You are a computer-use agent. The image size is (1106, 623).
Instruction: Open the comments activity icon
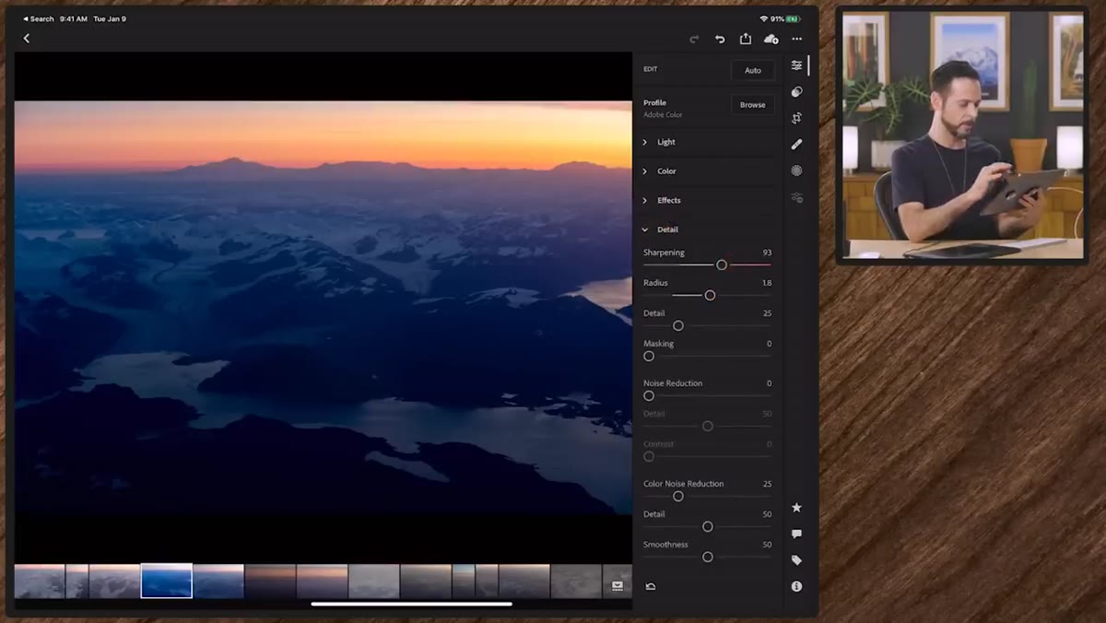pos(797,534)
